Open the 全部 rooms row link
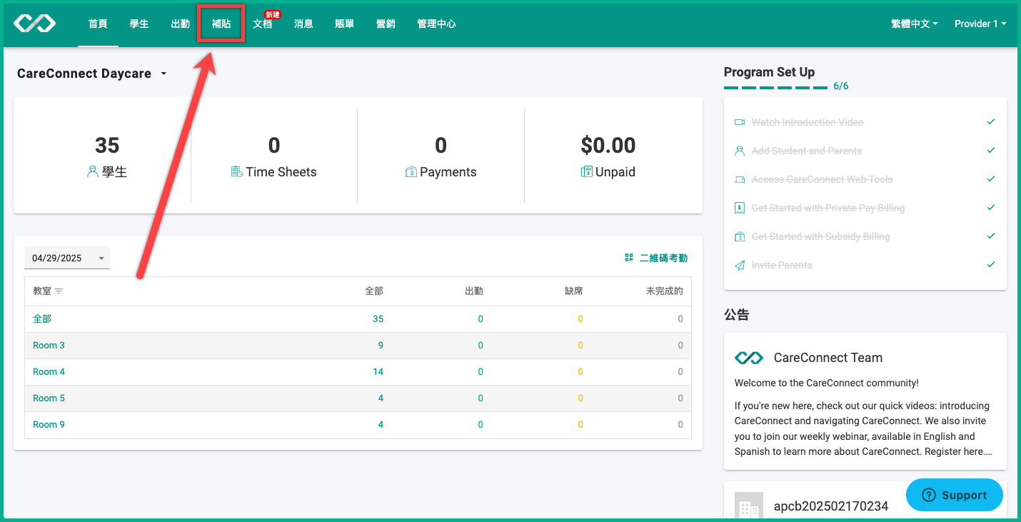1021x522 pixels. [x=42, y=319]
